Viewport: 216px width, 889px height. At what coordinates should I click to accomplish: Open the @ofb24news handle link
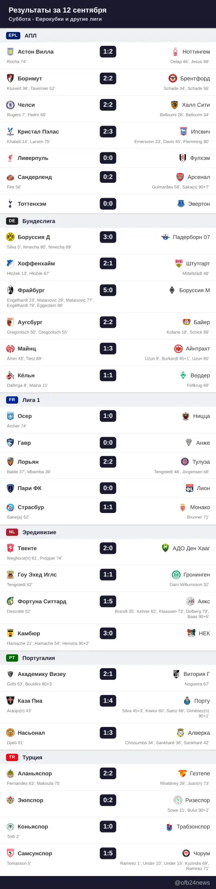tap(192, 883)
